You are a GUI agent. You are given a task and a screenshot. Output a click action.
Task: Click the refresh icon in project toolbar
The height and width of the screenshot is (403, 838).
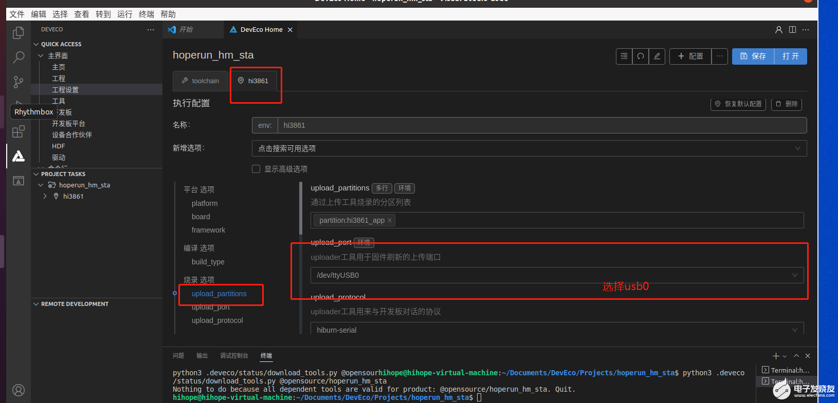(x=641, y=56)
